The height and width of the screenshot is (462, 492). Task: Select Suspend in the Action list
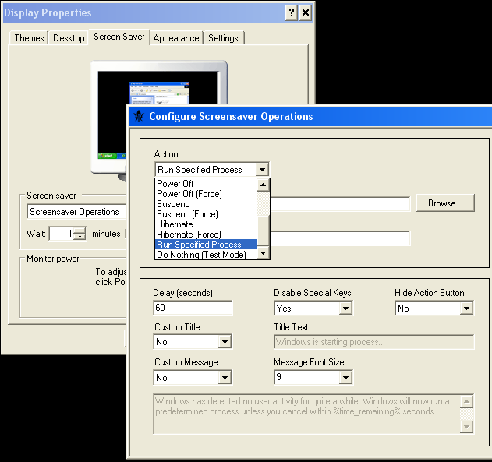pos(206,204)
